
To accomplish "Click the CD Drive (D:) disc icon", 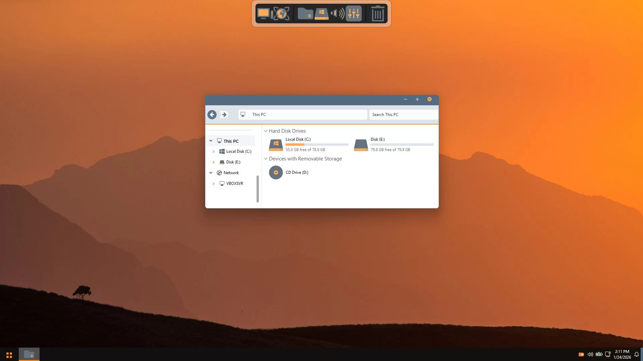I will 276,172.
